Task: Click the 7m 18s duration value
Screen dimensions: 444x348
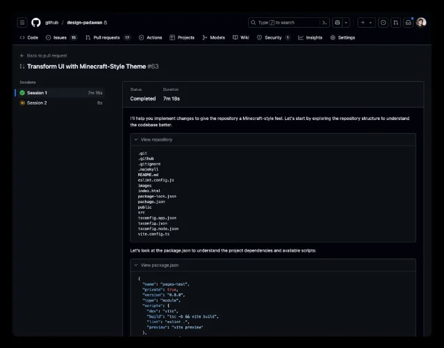Action: [172, 98]
